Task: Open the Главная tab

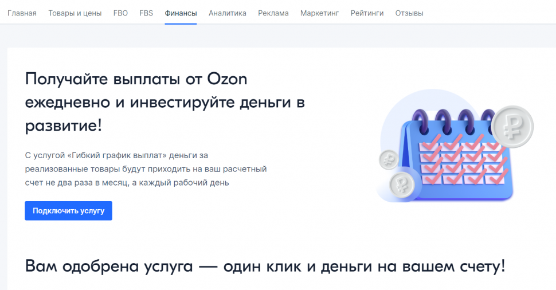Action: point(22,13)
